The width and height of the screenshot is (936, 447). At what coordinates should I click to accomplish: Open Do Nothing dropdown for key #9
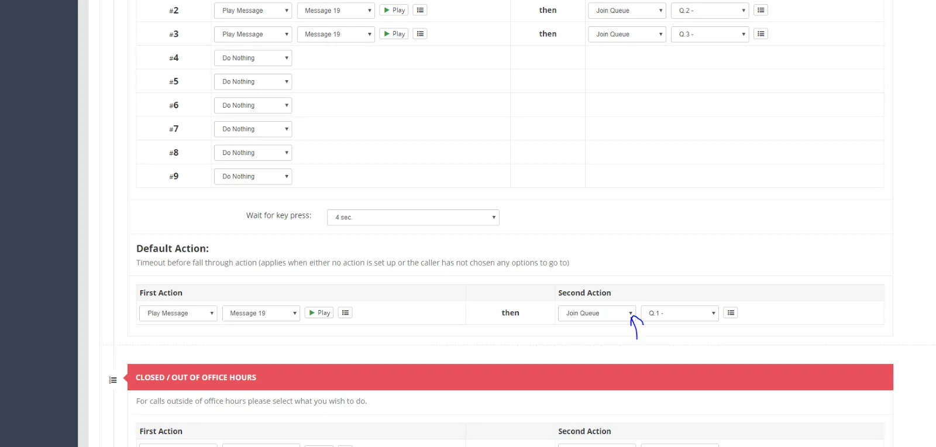point(253,177)
